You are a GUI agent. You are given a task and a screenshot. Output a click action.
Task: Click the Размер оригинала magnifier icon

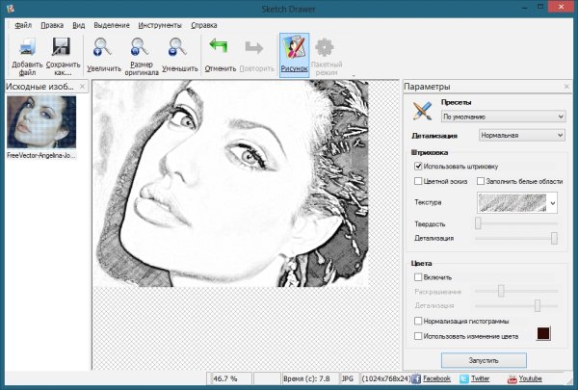(x=142, y=48)
